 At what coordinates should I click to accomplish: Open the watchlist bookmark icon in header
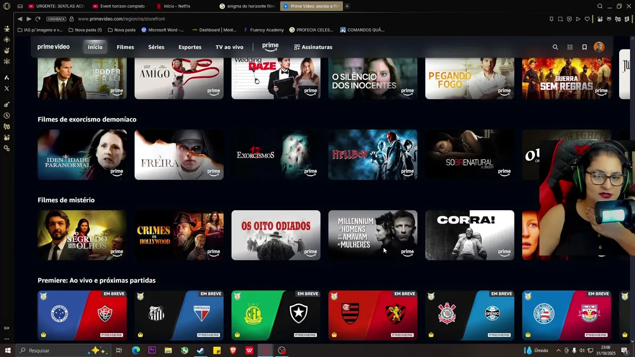[584, 47]
